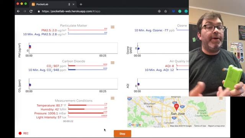Screen dimensions: 245x138
Task: Click the 10 Min. Avg. CO2 blue bar
Action: pyautogui.click(x=88, y=70)
